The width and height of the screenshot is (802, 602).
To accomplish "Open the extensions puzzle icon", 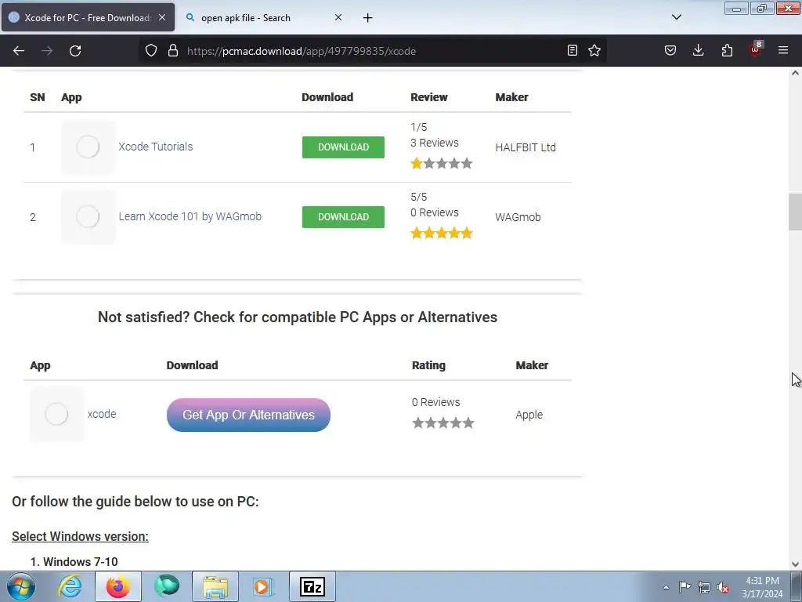I will pyautogui.click(x=727, y=50).
